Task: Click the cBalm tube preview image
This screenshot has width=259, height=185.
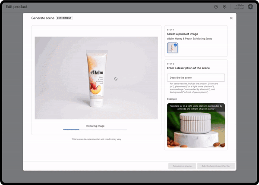Action: pos(96,78)
